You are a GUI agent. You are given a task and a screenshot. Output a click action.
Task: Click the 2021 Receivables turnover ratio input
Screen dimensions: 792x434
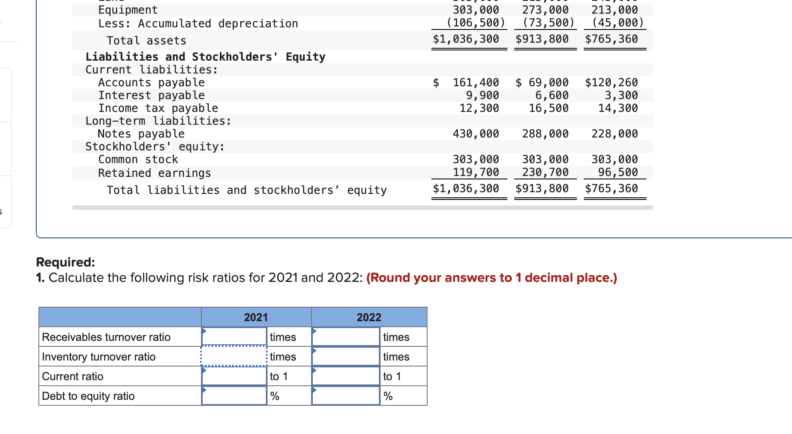click(x=234, y=337)
